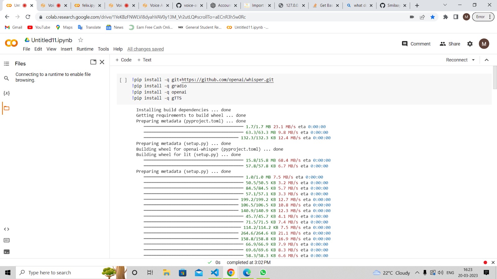Open the volume control in system tray
Screen dimensions: 497x279
click(440, 272)
